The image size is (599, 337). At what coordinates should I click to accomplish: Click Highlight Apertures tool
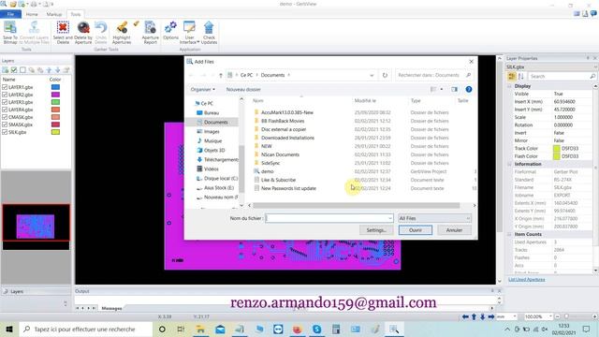point(122,33)
